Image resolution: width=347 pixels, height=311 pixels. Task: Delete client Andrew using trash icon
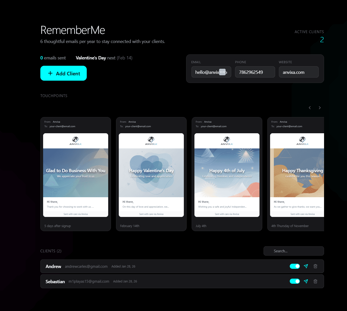click(315, 266)
